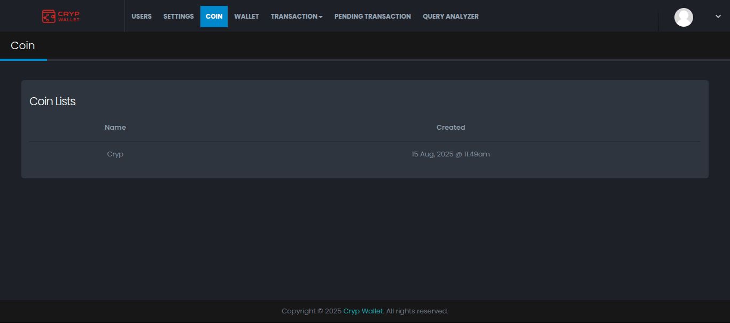The image size is (730, 323).
Task: Open the Transaction dropdown menu
Action: point(297,17)
